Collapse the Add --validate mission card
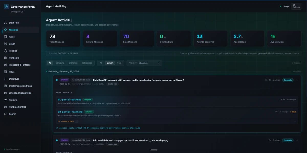 [x=297, y=140]
